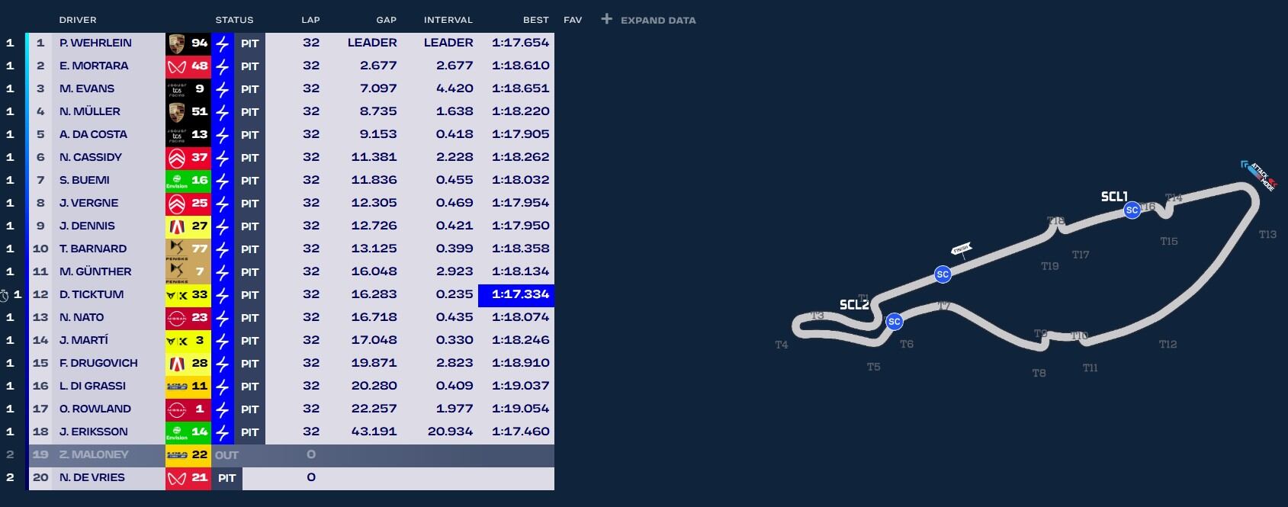Click the Jaguar TCS logo for Da Costa
1288x507 pixels.
coord(176,135)
